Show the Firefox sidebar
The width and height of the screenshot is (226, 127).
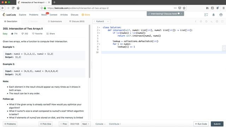click(213, 8)
